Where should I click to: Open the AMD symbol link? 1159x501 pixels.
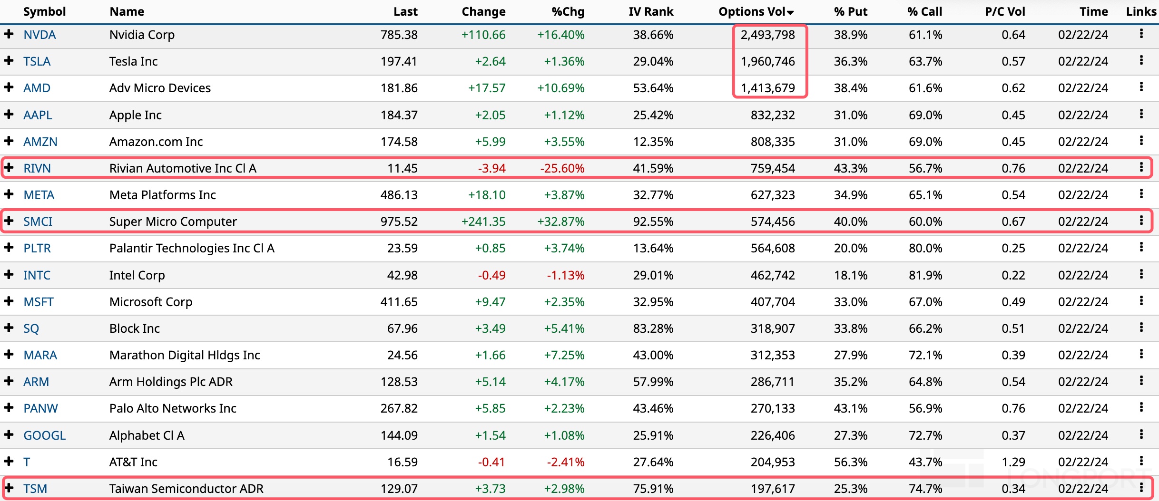click(37, 88)
